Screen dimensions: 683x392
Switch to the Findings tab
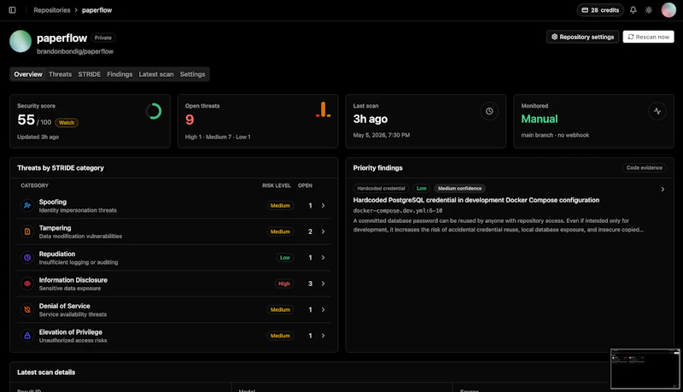point(120,74)
